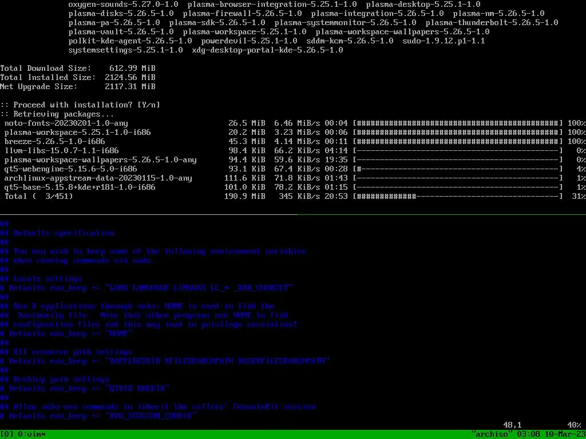Click ':: Retrieving packages...' line
The height and width of the screenshot is (439, 586).
[x=57, y=114]
